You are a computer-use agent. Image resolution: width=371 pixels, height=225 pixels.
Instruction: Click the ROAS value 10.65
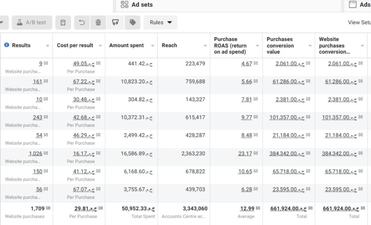pos(245,171)
